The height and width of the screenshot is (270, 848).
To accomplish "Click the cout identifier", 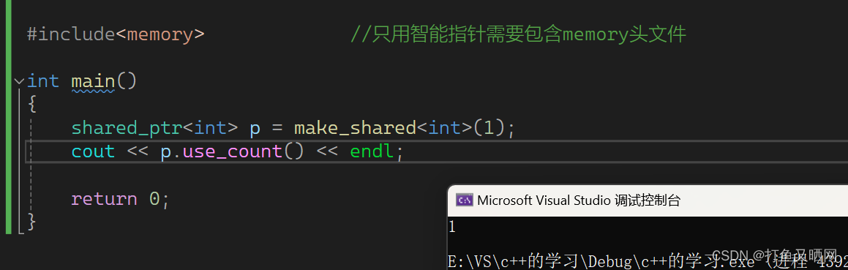I will point(93,151).
